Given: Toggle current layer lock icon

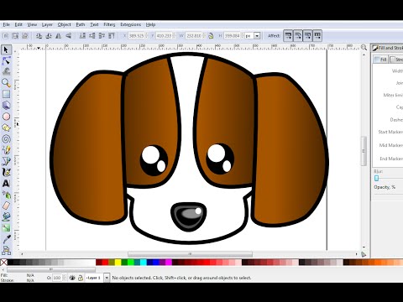Looking at the screenshot, I should click(81, 278).
